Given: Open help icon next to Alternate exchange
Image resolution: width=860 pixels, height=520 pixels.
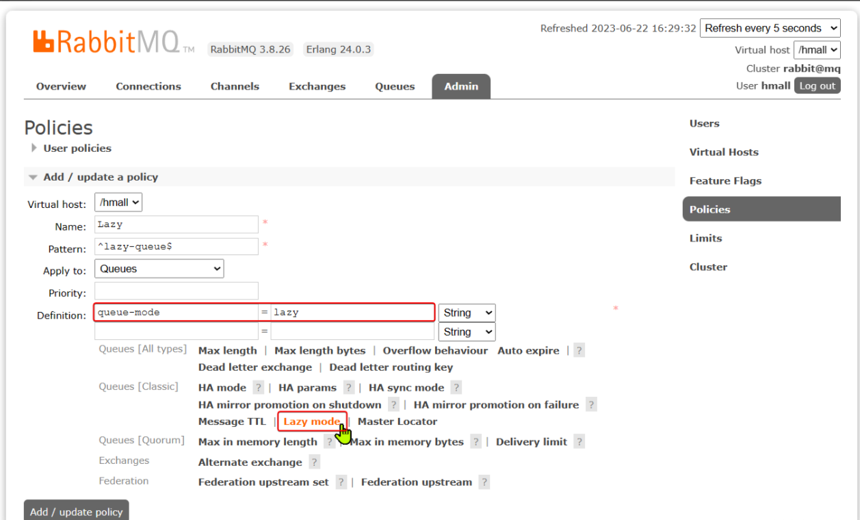Looking at the screenshot, I should click(314, 462).
